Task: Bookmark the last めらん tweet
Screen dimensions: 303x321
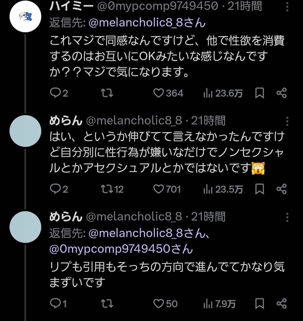Action: click(x=260, y=303)
